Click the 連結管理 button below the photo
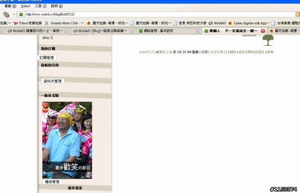The width and height of the screenshot is (300, 193). coord(52,182)
